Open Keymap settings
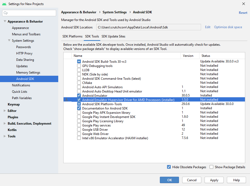This screenshot has height=186, width=250. click(14, 104)
